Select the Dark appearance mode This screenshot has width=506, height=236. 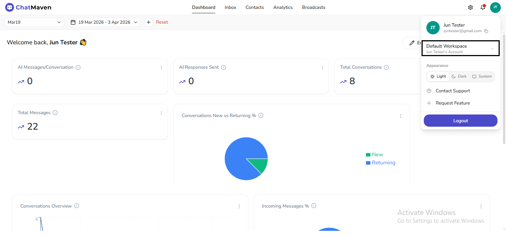[459, 76]
